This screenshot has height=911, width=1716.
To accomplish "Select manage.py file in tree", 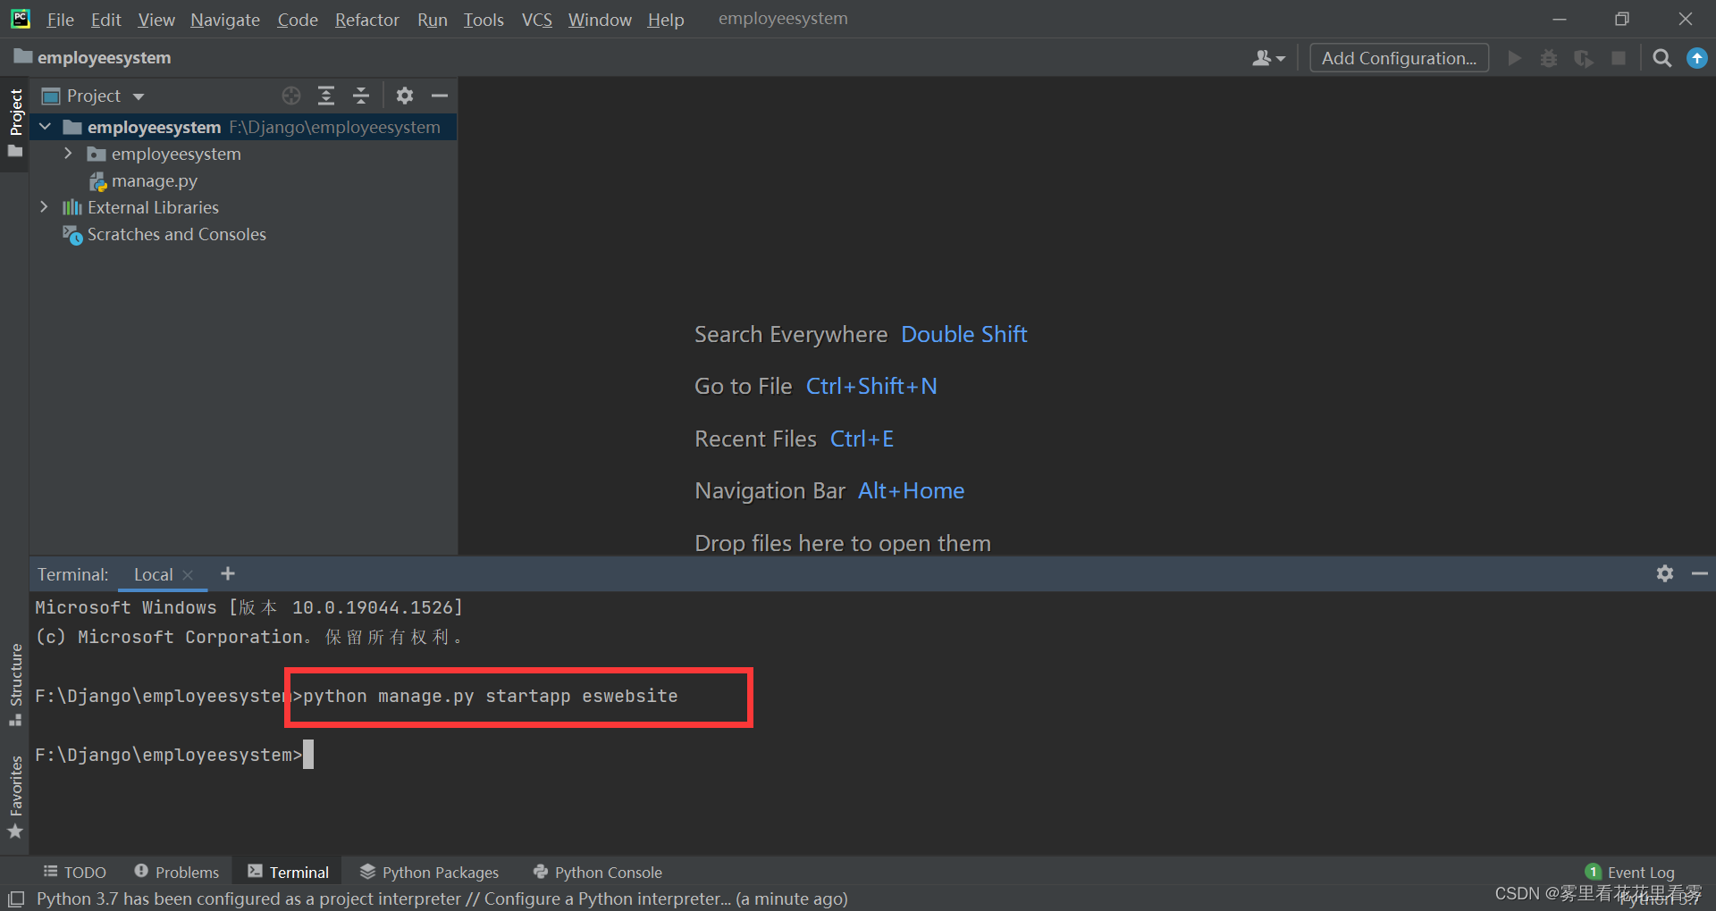I will [x=143, y=180].
